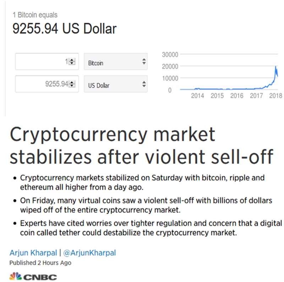Click the 9255.94 US Dollar result heading
Image resolution: width=284 pixels, height=282 pixels.
pyautogui.click(x=65, y=29)
